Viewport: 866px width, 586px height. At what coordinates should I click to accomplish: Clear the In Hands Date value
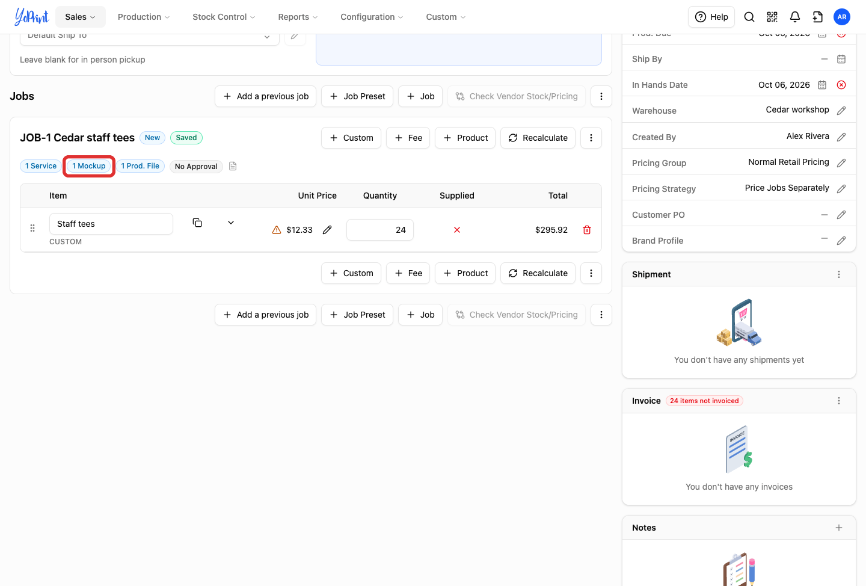point(841,85)
